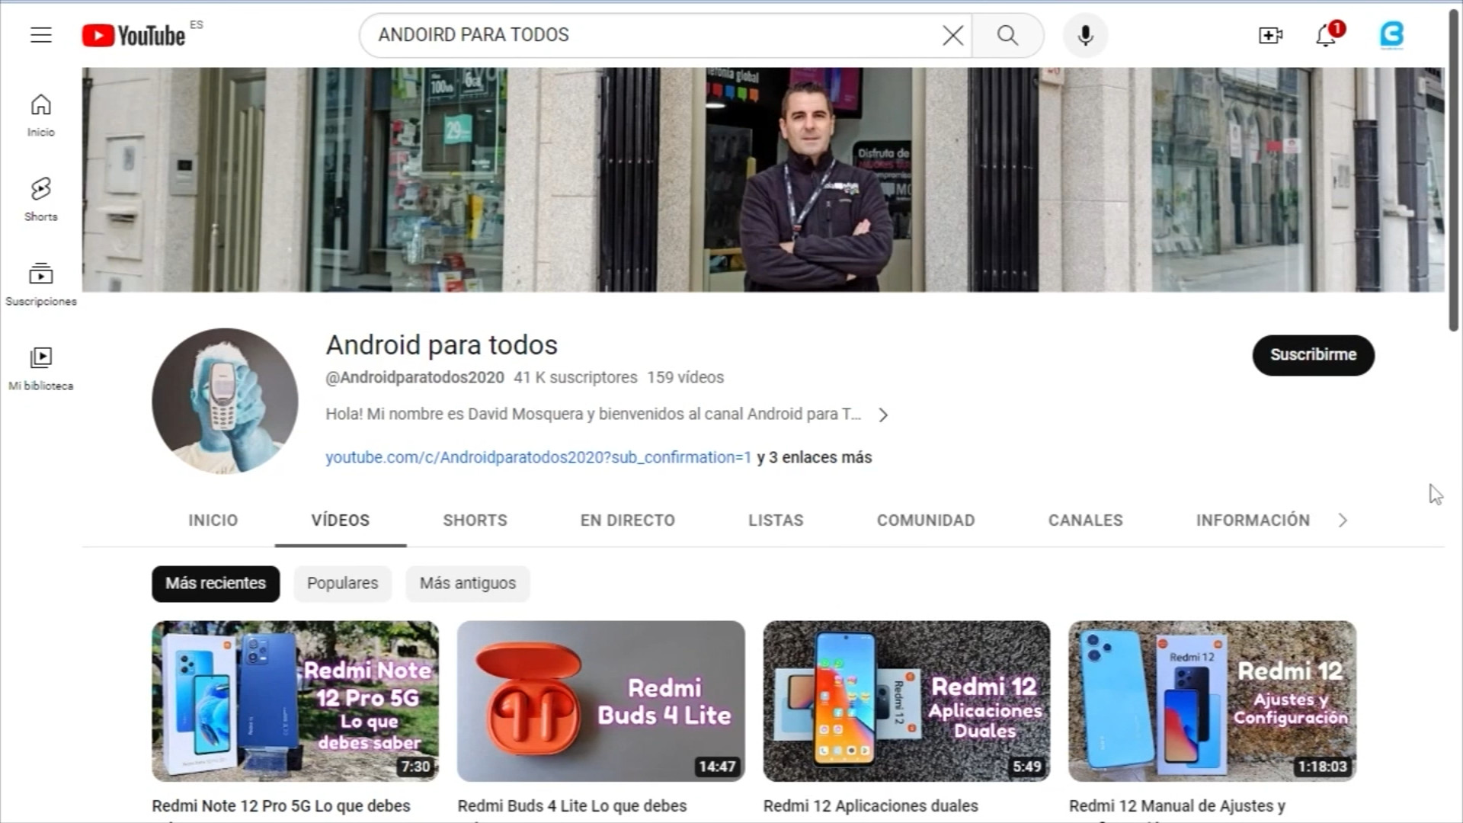
Task: Open the create video menu
Action: [x=1270, y=35]
